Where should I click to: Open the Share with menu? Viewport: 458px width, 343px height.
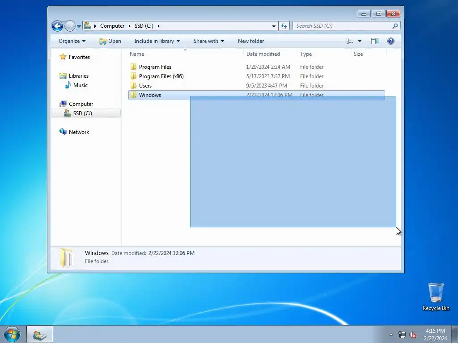click(x=208, y=41)
